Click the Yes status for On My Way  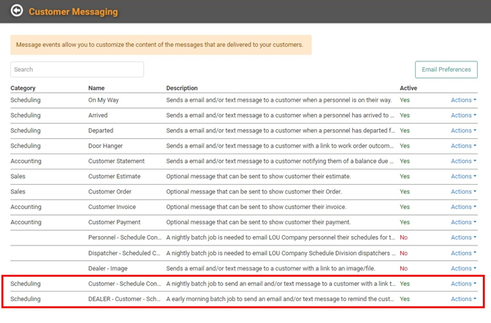405,100
